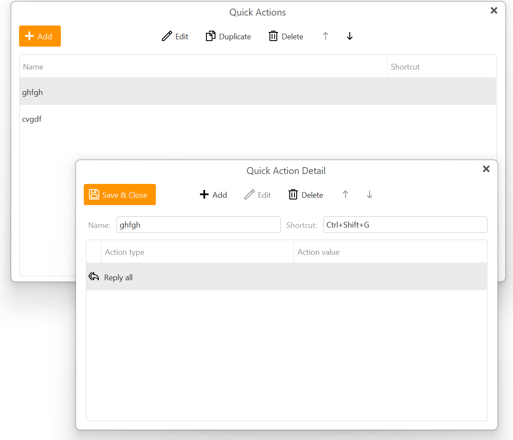The image size is (513, 440).
Task: Click the Edit pencil in Quick Action Detail
Action: tap(250, 195)
